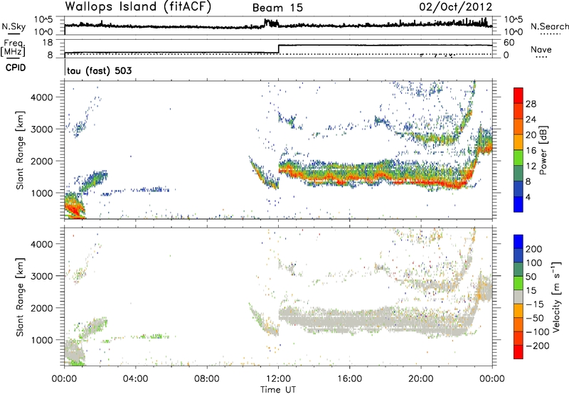Click the gray segment of Velocity colorbar
This screenshot has width=569, height=394.
click(519, 297)
